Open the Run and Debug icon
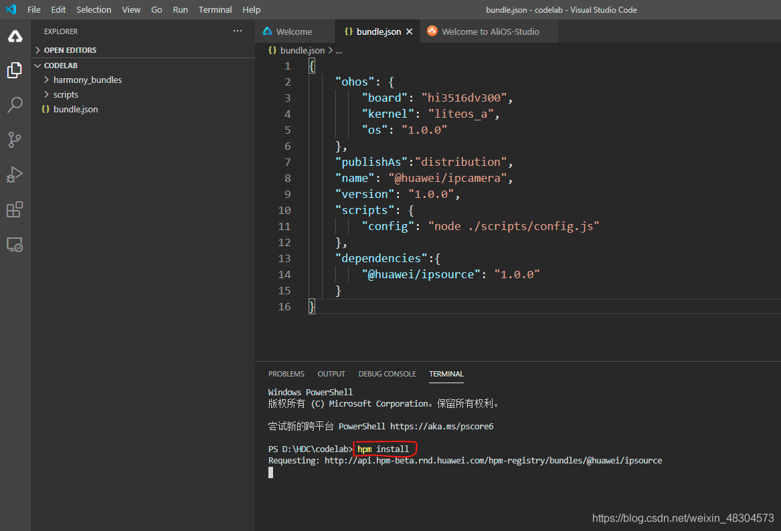 point(15,175)
